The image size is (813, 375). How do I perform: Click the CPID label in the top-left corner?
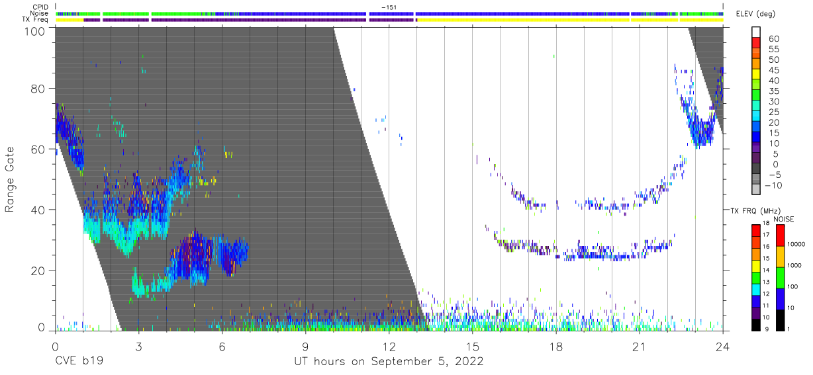click(39, 7)
